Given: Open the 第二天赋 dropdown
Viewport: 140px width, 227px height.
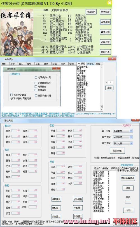Looking at the screenshot, I should [x=131, y=137].
